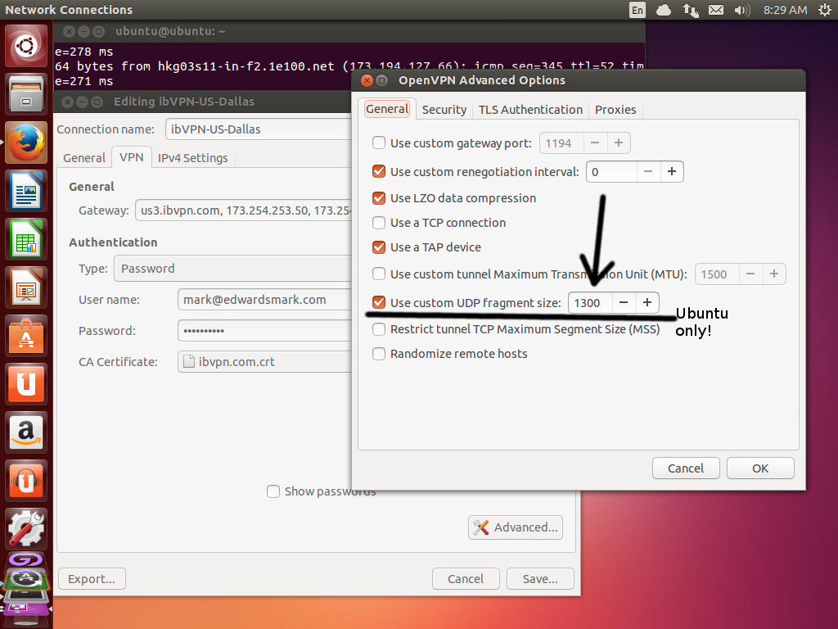The height and width of the screenshot is (629, 838).
Task: Click Save... button in connection editor
Action: 540,579
